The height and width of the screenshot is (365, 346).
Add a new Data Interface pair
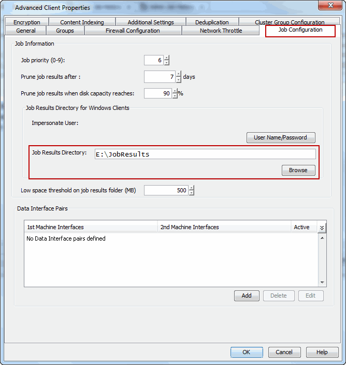[x=247, y=296]
